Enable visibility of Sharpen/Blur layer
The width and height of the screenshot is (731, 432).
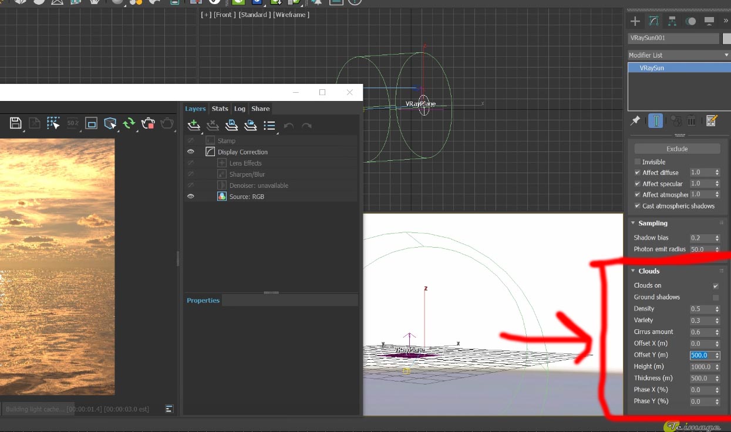pos(191,174)
